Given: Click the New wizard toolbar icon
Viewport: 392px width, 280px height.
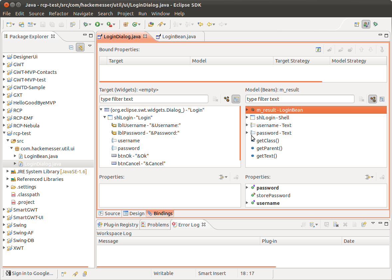Looking at the screenshot, I should click(x=9, y=24).
